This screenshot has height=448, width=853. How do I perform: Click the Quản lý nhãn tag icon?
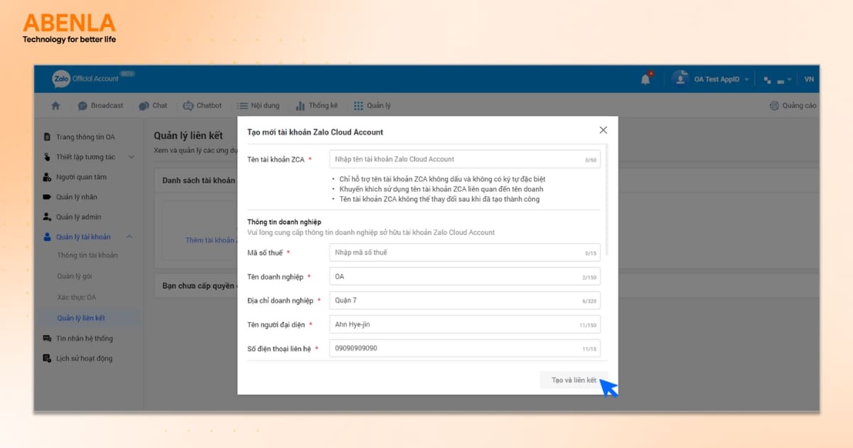click(47, 197)
